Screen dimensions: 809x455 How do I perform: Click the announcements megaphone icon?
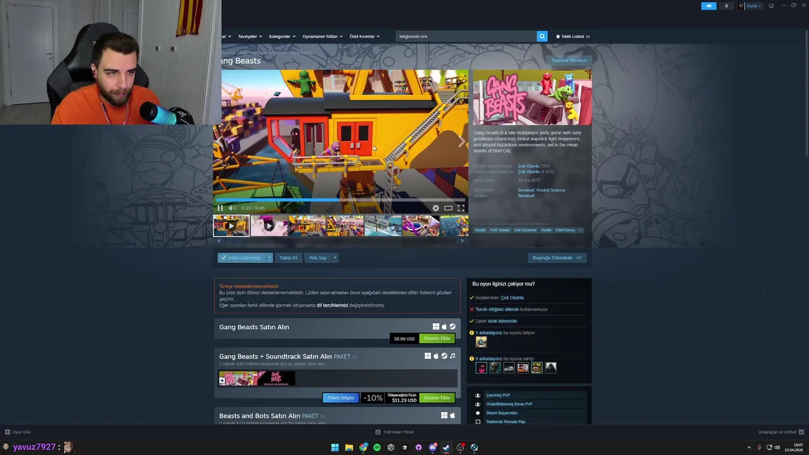(x=709, y=6)
